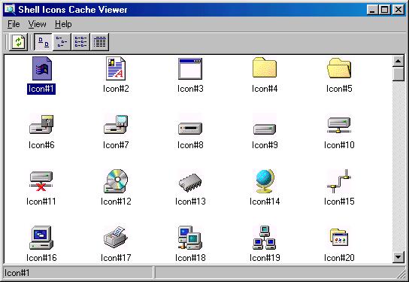This screenshot has width=409, height=282.
Task: Select the Icon#17 printer icon
Action: point(116,237)
